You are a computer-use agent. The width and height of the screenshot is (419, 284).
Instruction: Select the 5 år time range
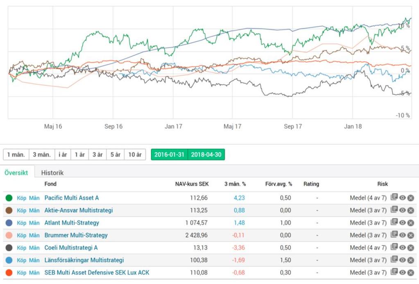pos(116,154)
